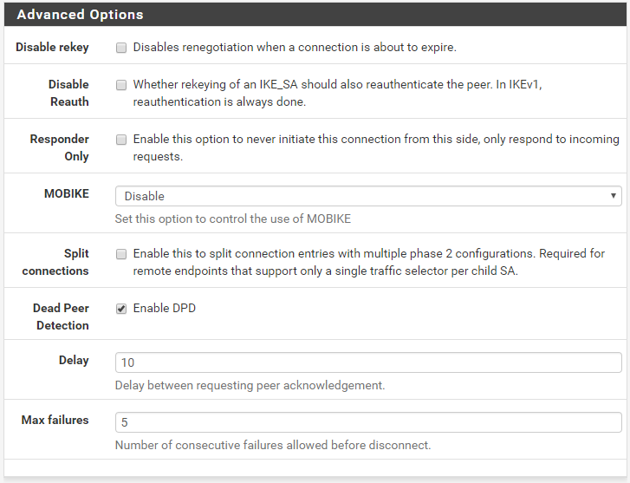Click the Dead Peer Detection label
Viewport: 630px width, 483px height.
[61, 317]
